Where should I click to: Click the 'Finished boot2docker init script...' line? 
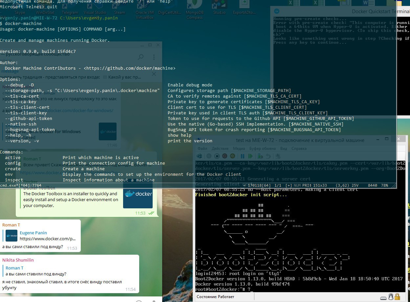(241, 195)
